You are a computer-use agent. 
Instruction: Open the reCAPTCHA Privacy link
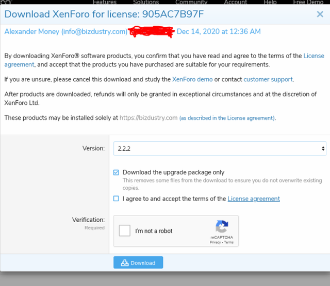(216, 242)
